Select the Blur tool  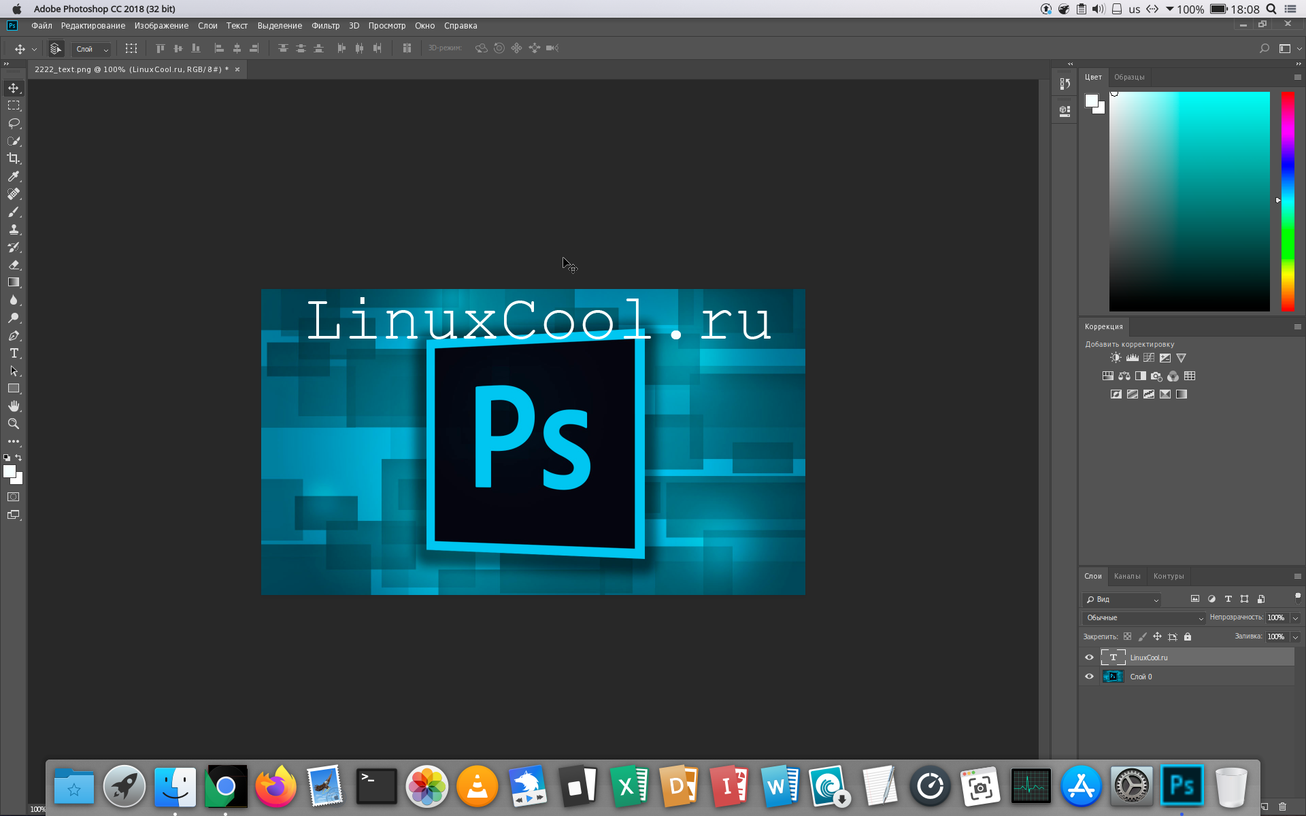[x=14, y=301]
